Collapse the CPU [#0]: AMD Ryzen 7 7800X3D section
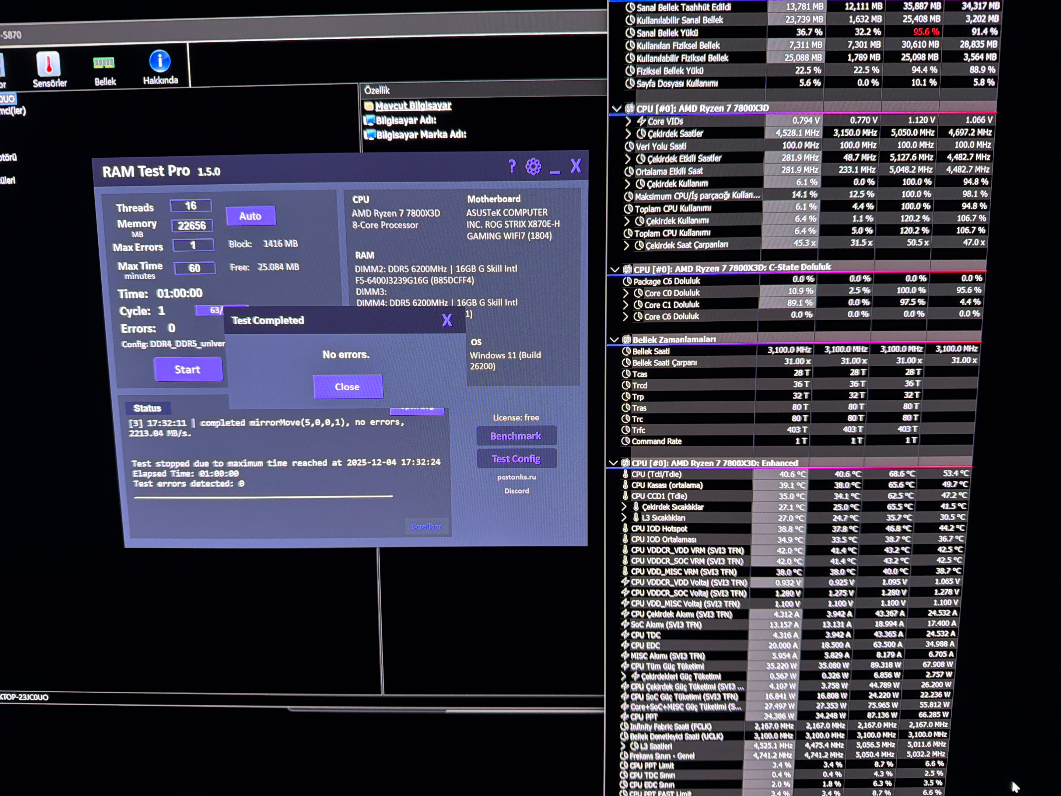1061x796 pixels. (617, 108)
